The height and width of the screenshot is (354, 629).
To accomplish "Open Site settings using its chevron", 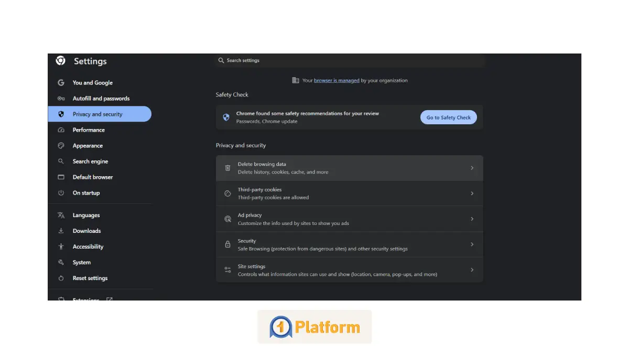I will click(472, 270).
